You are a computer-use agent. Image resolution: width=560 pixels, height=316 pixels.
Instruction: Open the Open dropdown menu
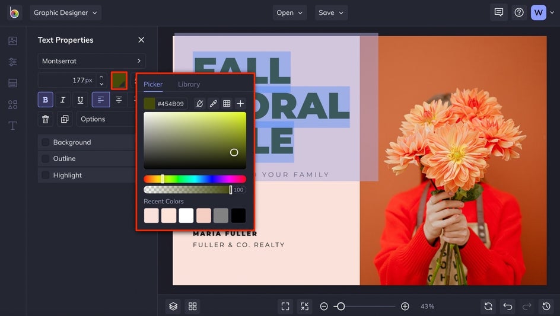coord(289,12)
